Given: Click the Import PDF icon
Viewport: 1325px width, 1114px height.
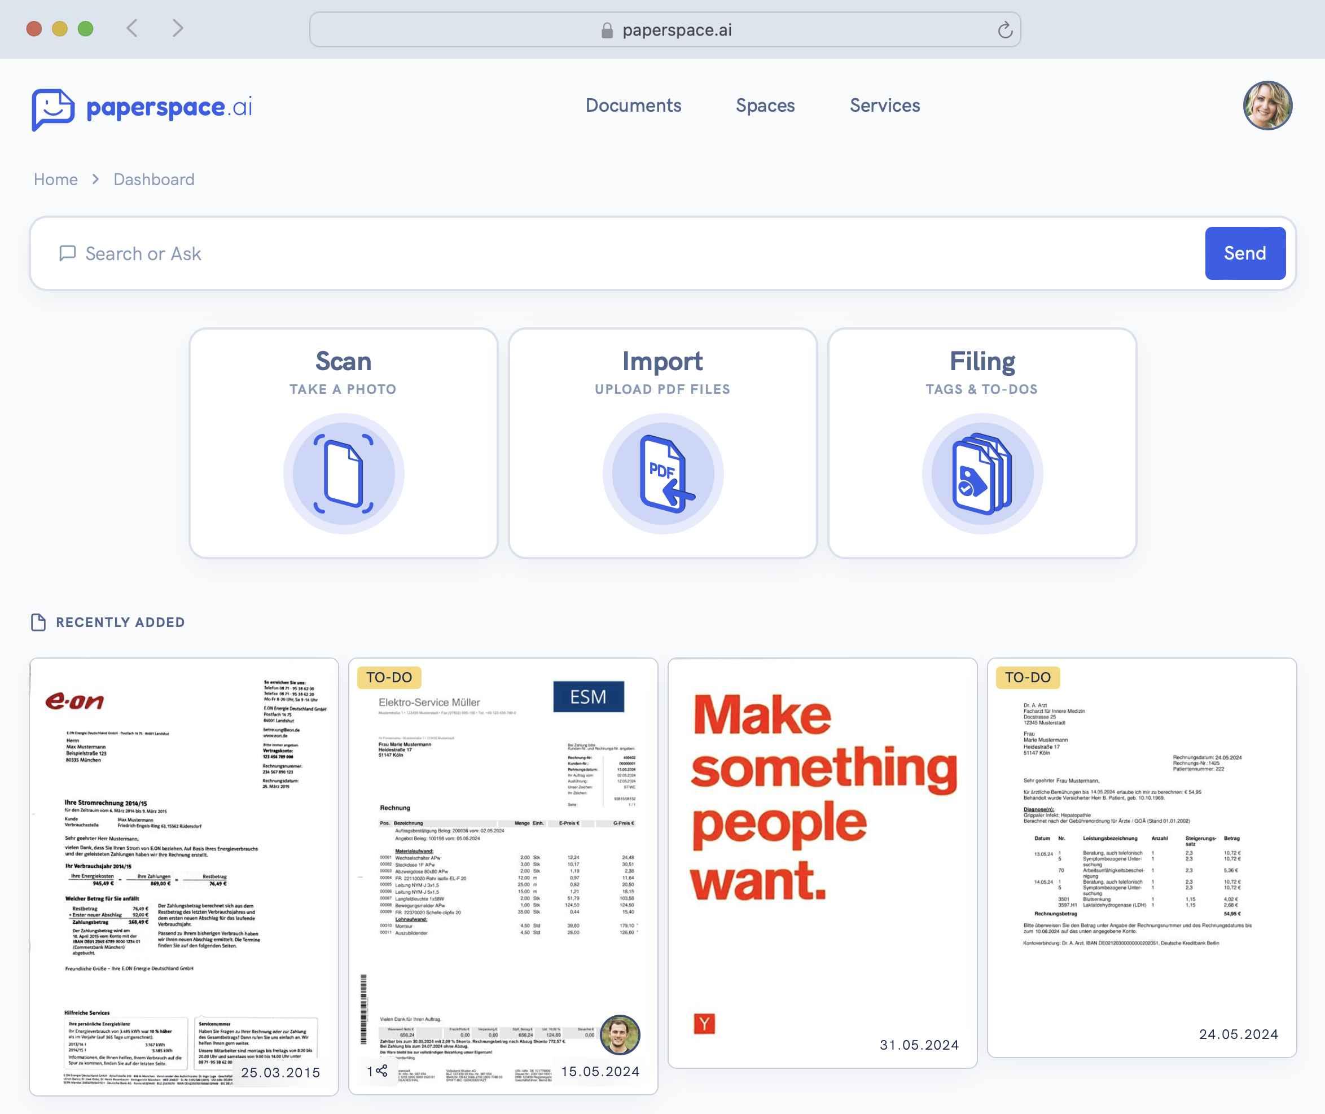Looking at the screenshot, I should 662,473.
